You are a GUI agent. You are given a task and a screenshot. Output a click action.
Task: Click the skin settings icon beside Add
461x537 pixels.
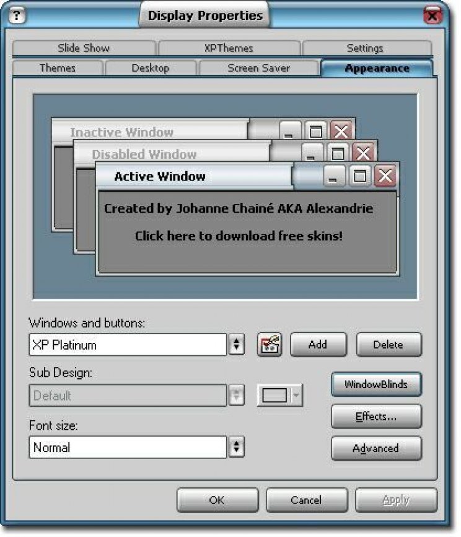[270, 344]
